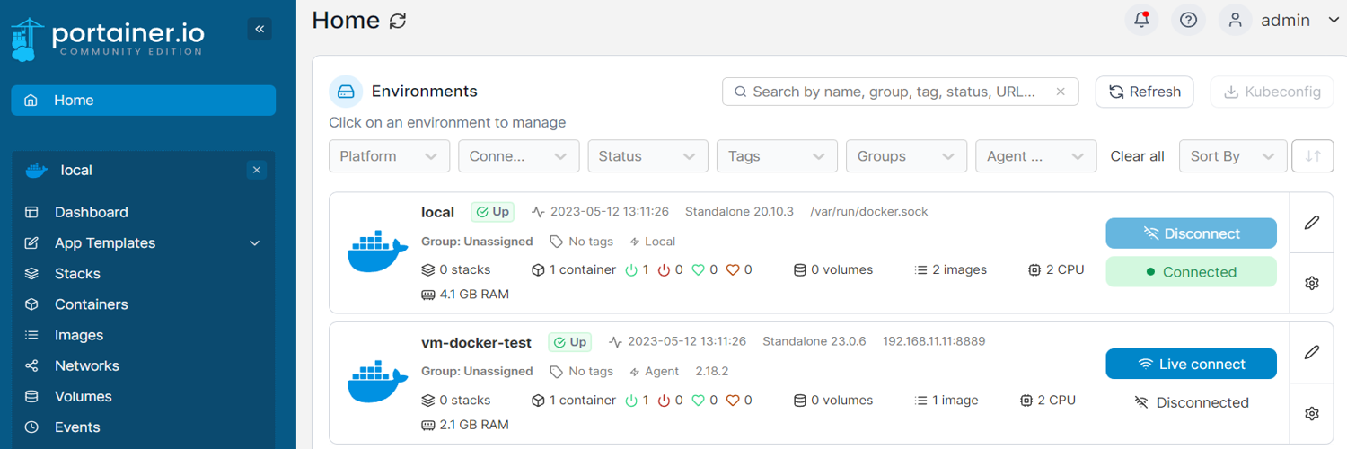
Task: Open the help question mark icon
Action: tap(1188, 20)
